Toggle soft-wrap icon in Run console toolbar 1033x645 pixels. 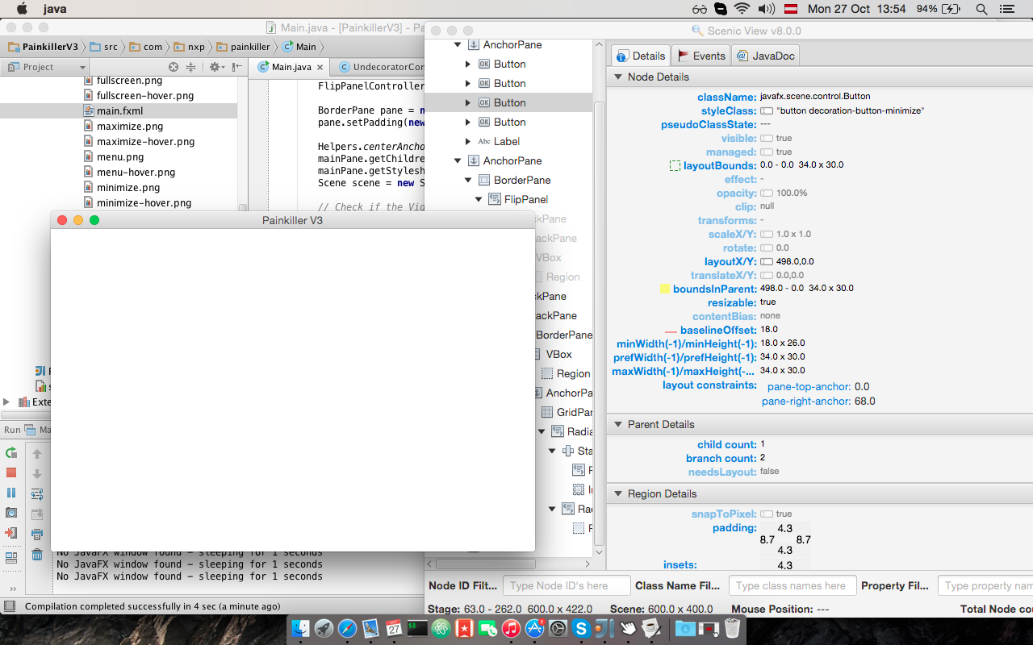[x=37, y=493]
